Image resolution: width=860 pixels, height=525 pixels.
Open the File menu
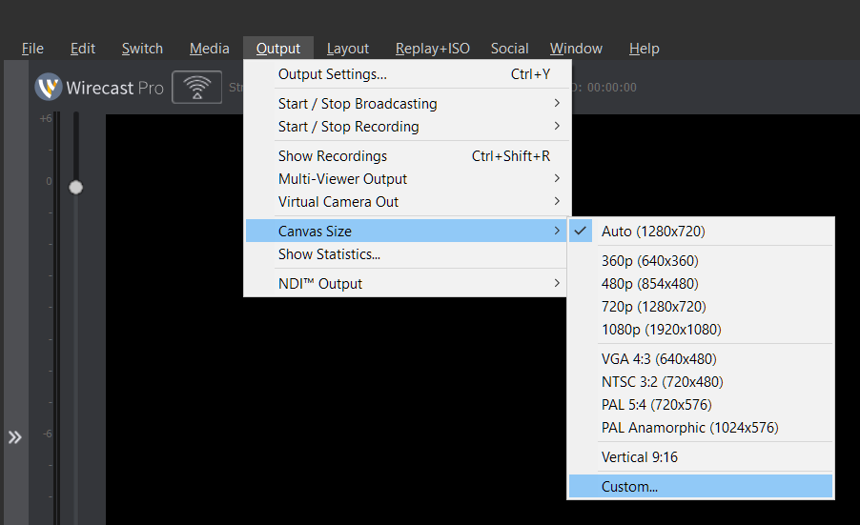tap(32, 49)
